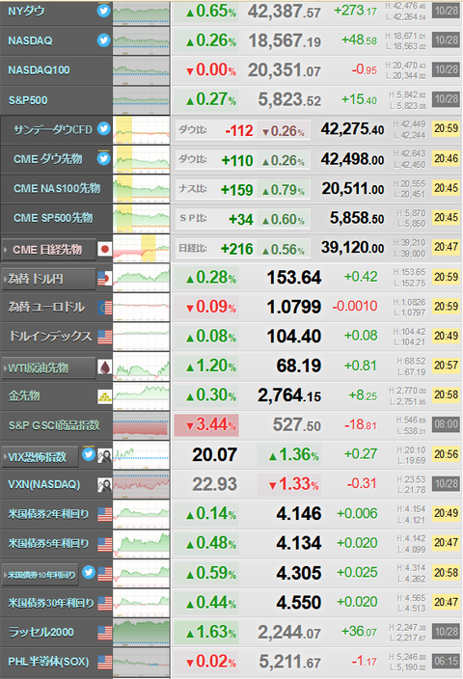Click the NYダウ price 42,387.57
Screen dimensions: 463x679
click(285, 12)
